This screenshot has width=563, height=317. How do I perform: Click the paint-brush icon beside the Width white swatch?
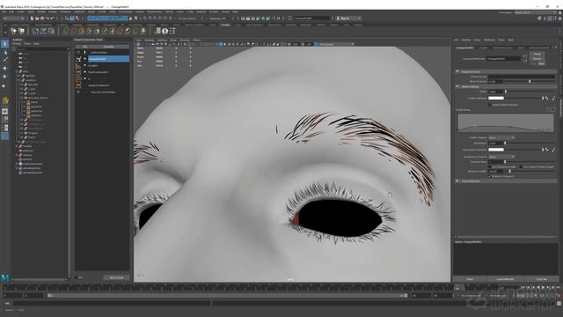click(553, 98)
